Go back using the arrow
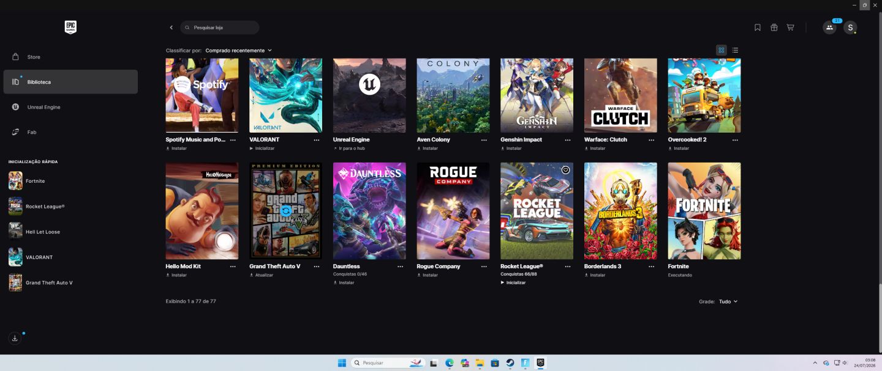Image resolution: width=882 pixels, height=371 pixels. click(x=171, y=28)
